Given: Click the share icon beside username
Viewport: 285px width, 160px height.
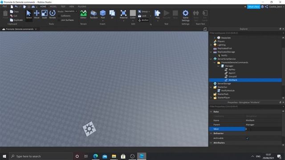Looking at the screenshot, I should 266,7.
